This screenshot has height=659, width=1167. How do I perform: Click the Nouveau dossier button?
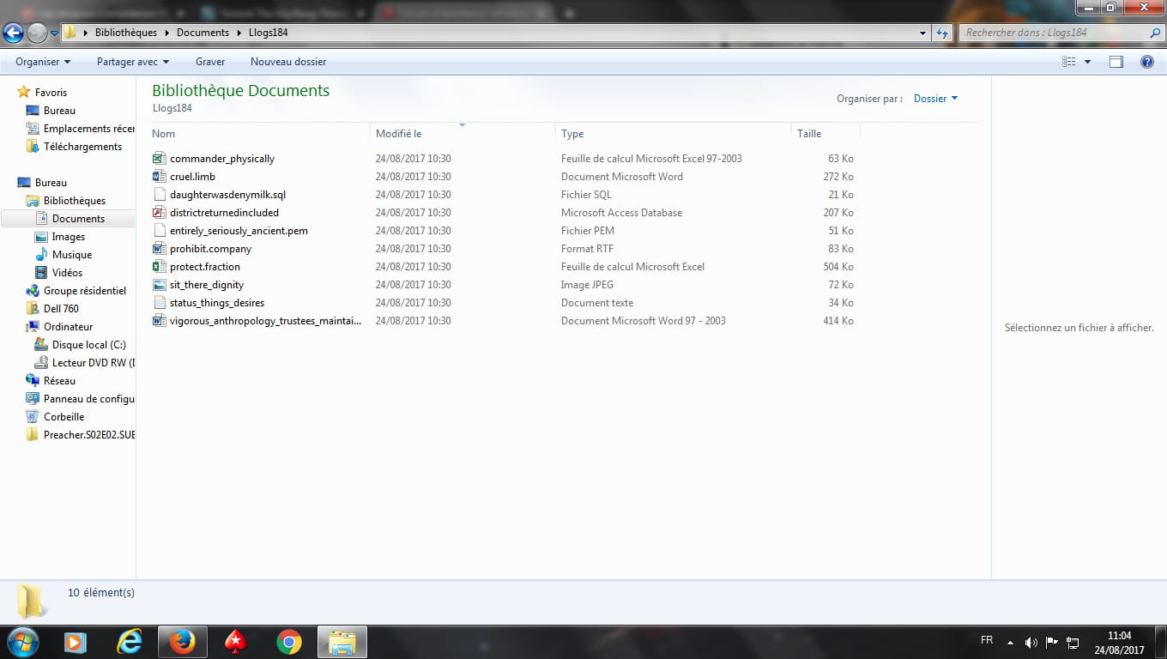[288, 62]
